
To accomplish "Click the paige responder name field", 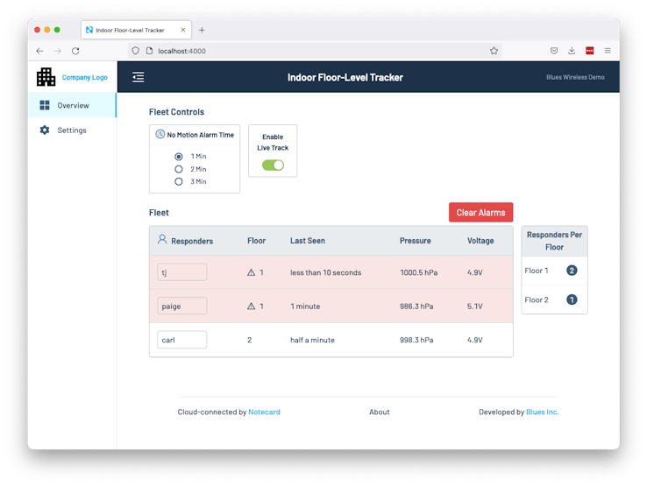I will (x=182, y=306).
